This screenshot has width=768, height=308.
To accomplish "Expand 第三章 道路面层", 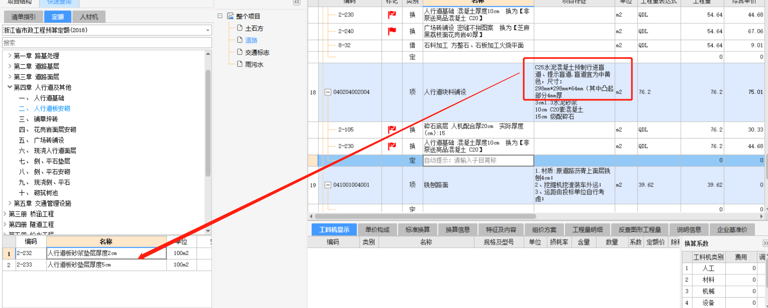I will [x=10, y=77].
